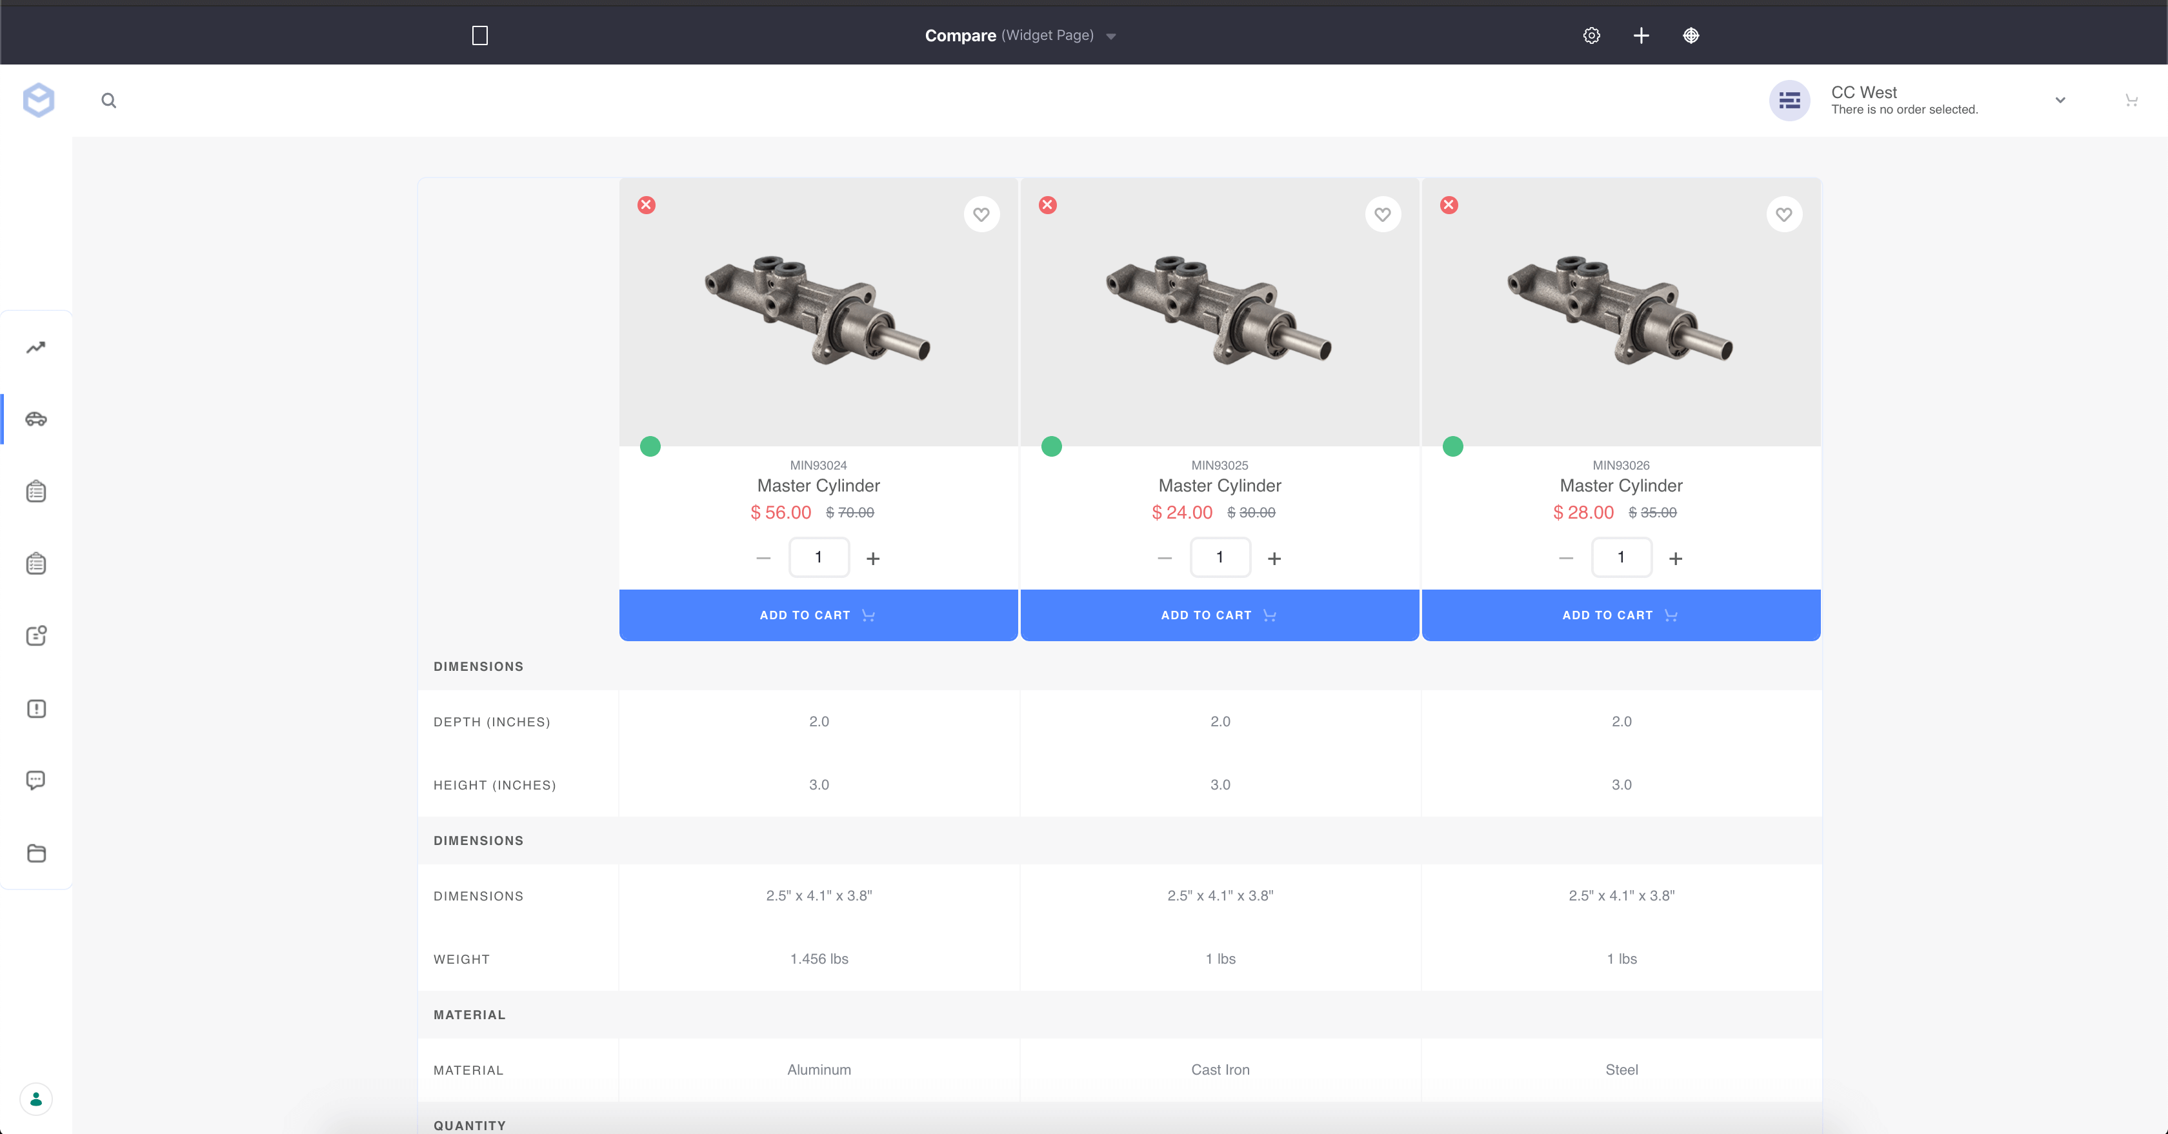Add MIN93026 Master Cylinder to cart
Image resolution: width=2168 pixels, height=1134 pixels.
coord(1620,615)
